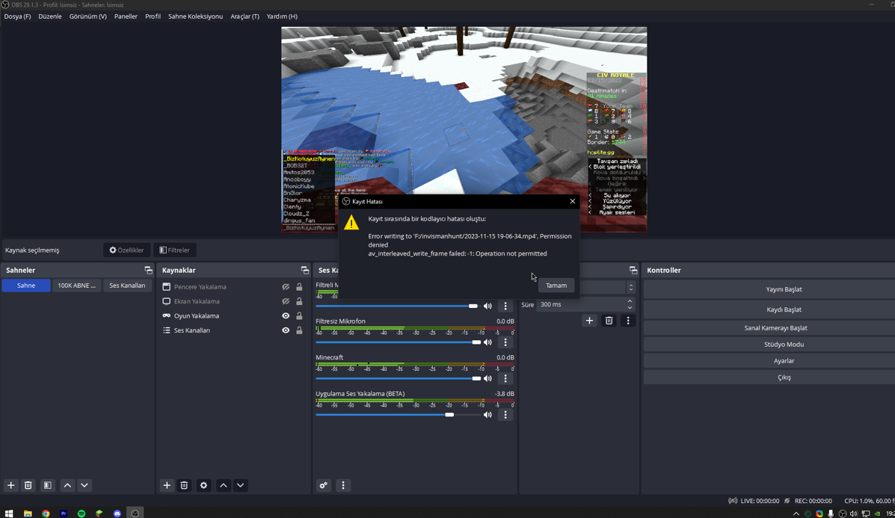This screenshot has height=518, width=895.
Task: Open advanced audio properties gears icon
Action: 324,486
